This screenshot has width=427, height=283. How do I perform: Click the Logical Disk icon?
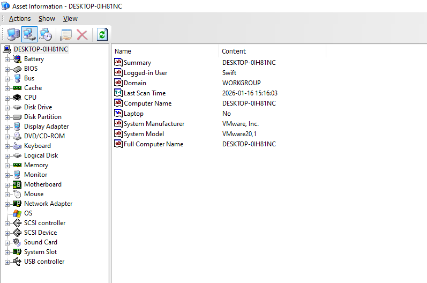click(x=17, y=155)
